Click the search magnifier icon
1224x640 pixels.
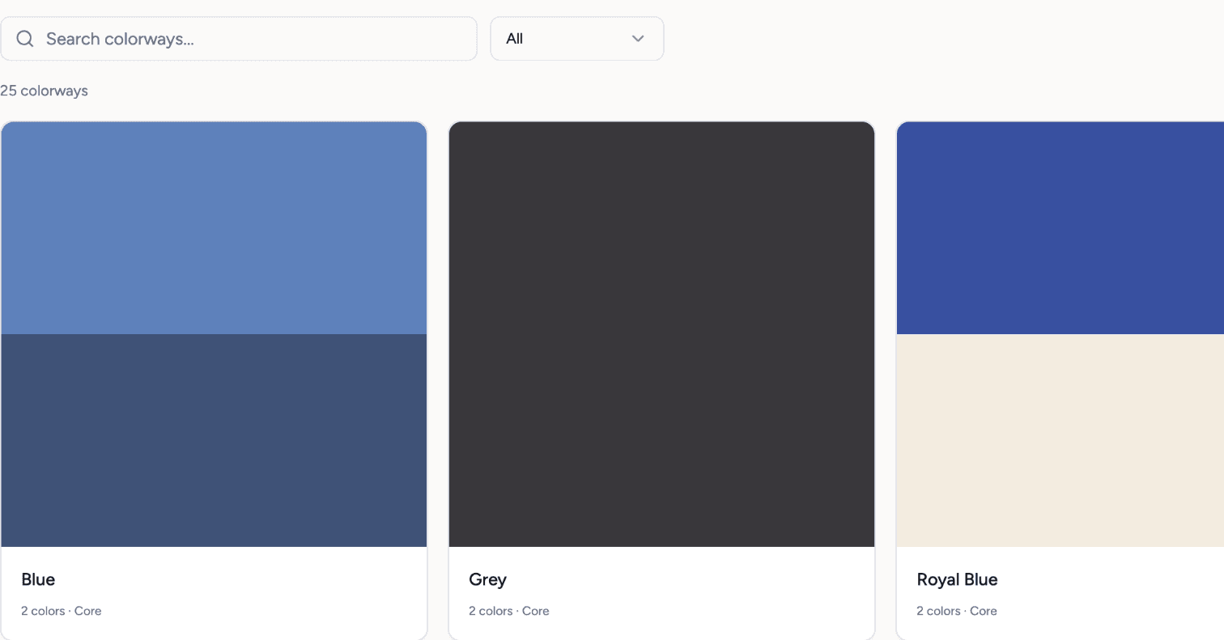tap(25, 39)
